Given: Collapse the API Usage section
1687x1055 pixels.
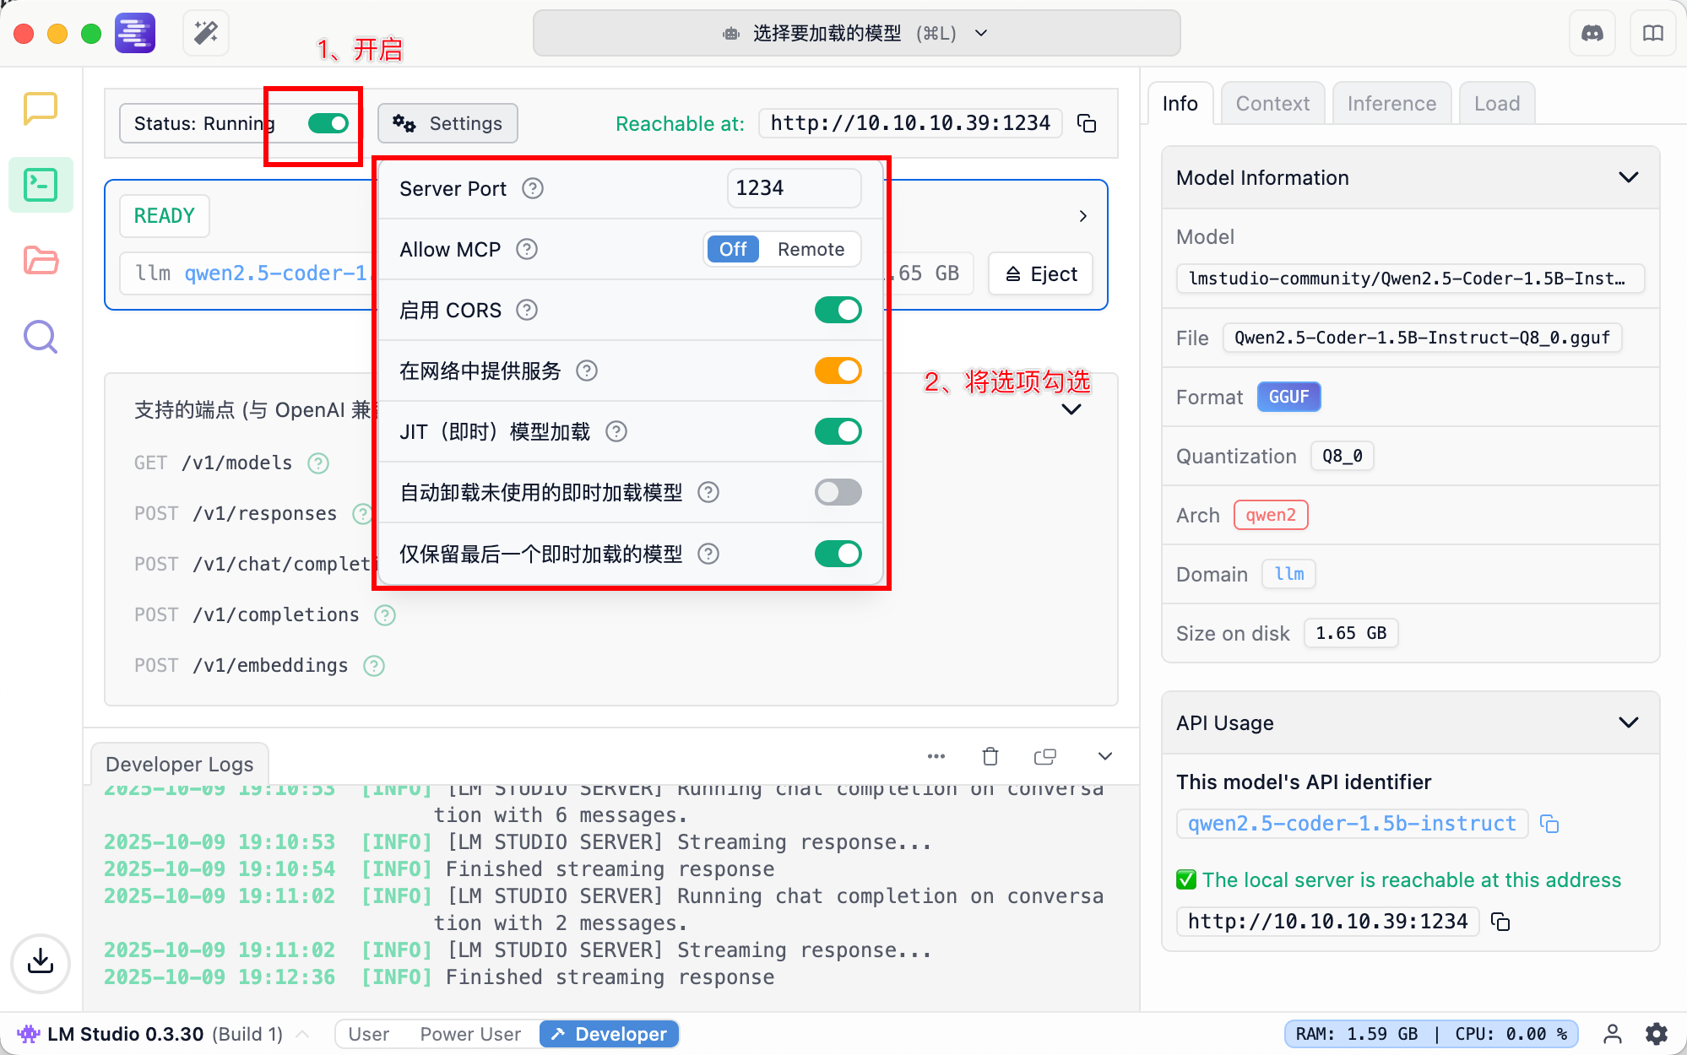Looking at the screenshot, I should coord(1628,722).
